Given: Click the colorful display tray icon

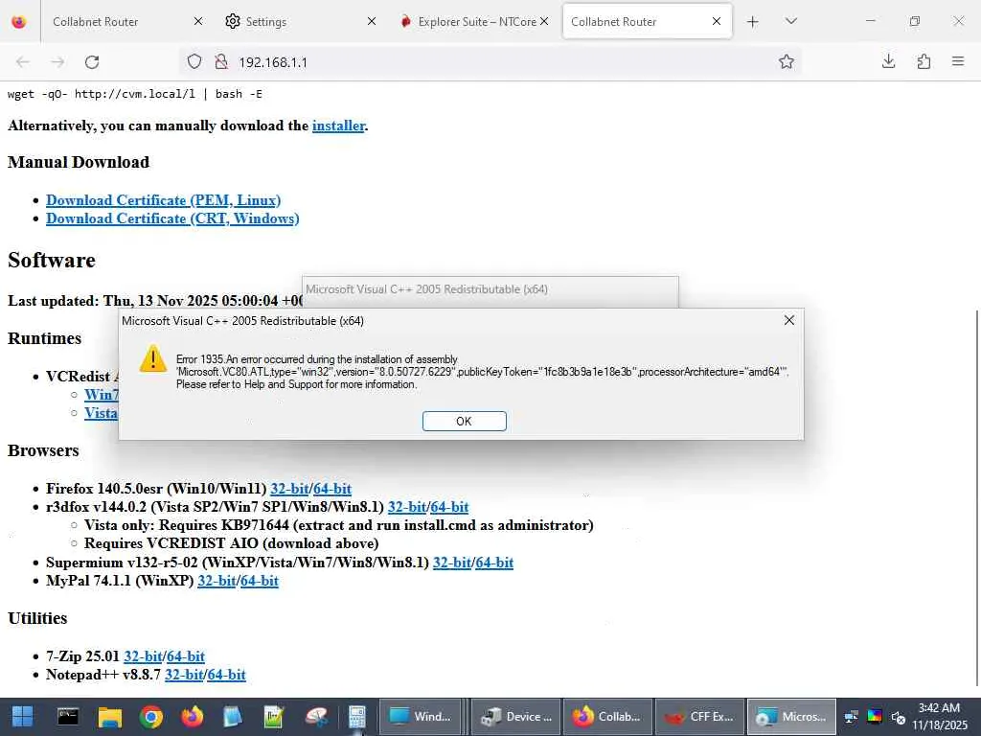Looking at the screenshot, I should pos(875,717).
